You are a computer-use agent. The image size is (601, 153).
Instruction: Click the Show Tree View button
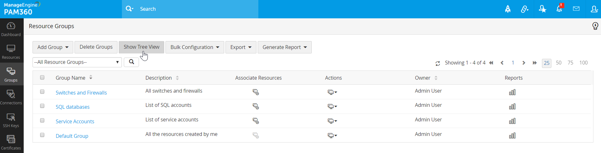[141, 47]
